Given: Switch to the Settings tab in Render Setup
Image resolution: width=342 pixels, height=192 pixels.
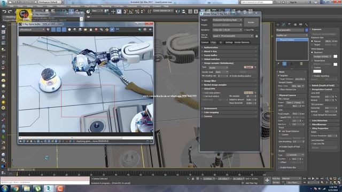Looking at the screenshot, I should (x=229, y=43).
